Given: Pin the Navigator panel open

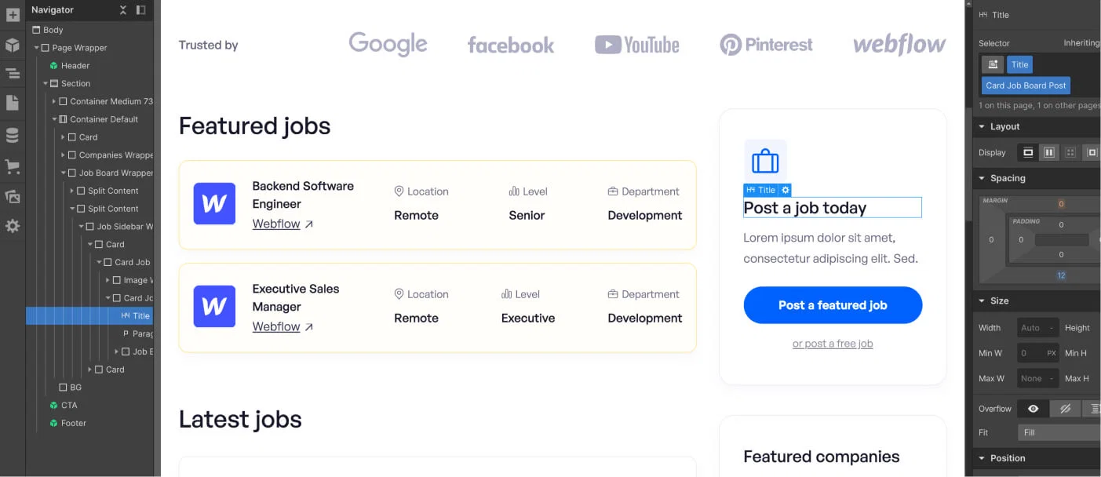Looking at the screenshot, I should [x=142, y=9].
